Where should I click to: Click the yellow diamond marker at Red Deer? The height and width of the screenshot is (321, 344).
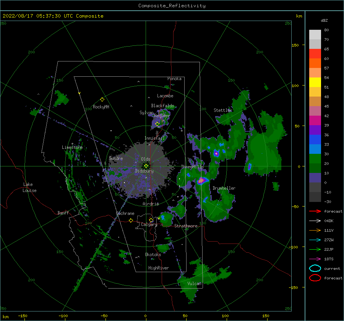coord(157,124)
